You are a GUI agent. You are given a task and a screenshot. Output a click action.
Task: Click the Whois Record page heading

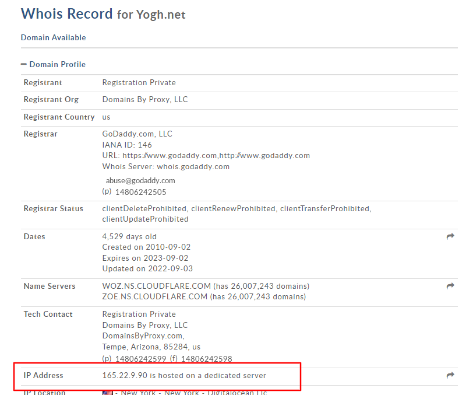point(67,13)
